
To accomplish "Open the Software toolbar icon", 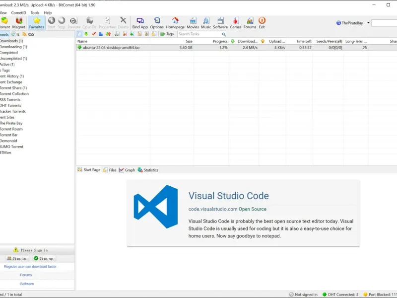I will 220,23.
